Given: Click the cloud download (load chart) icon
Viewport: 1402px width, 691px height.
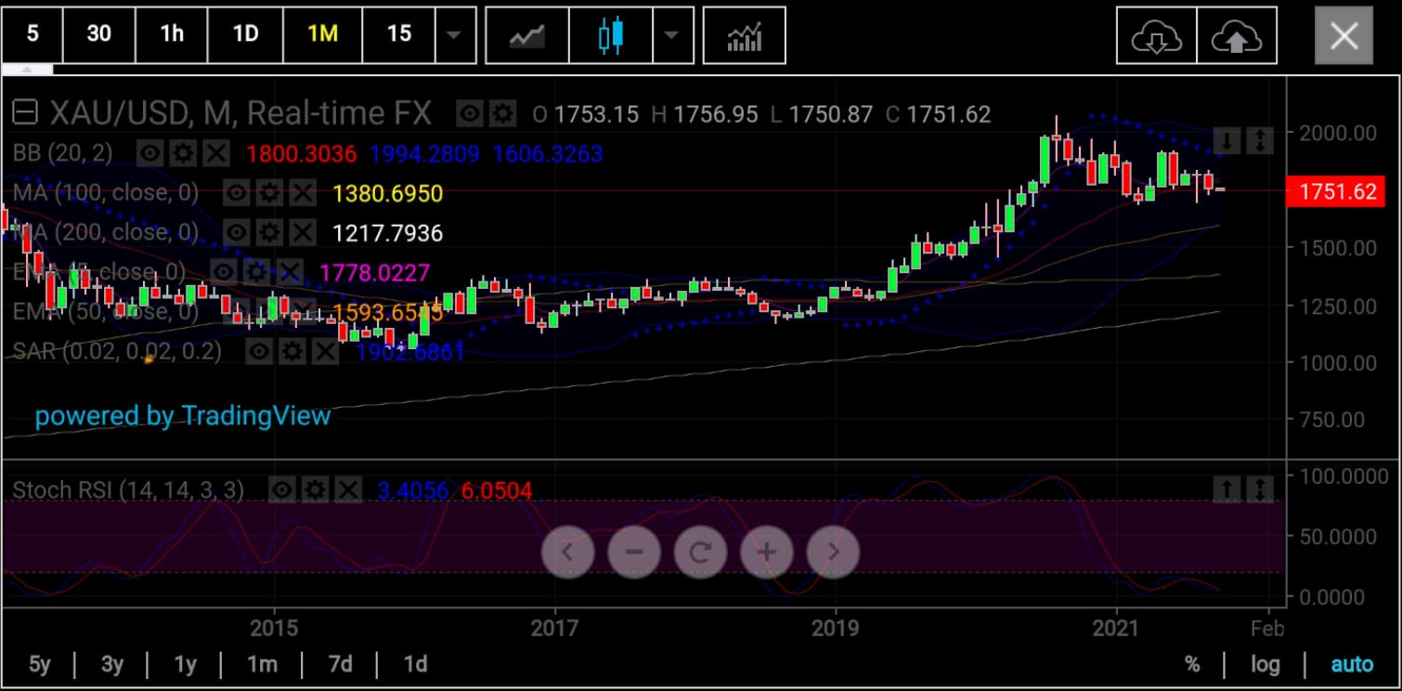Looking at the screenshot, I should click(1156, 35).
